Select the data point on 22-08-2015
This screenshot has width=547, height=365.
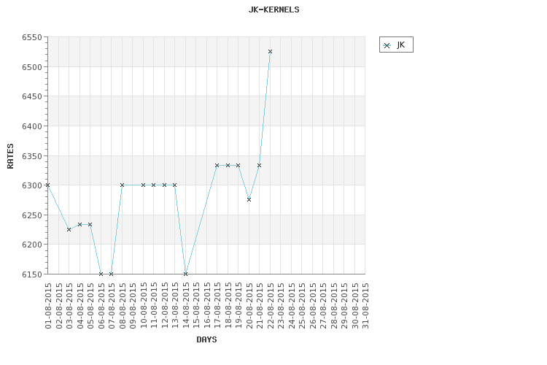coord(270,51)
